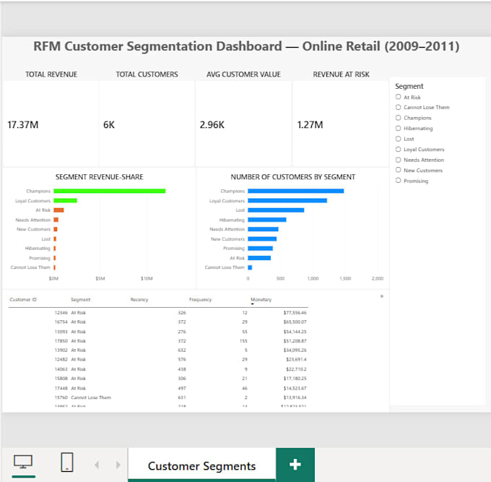Select the Champions bar in customers-by-segment chart
This screenshot has width=491, height=482.
coord(296,191)
